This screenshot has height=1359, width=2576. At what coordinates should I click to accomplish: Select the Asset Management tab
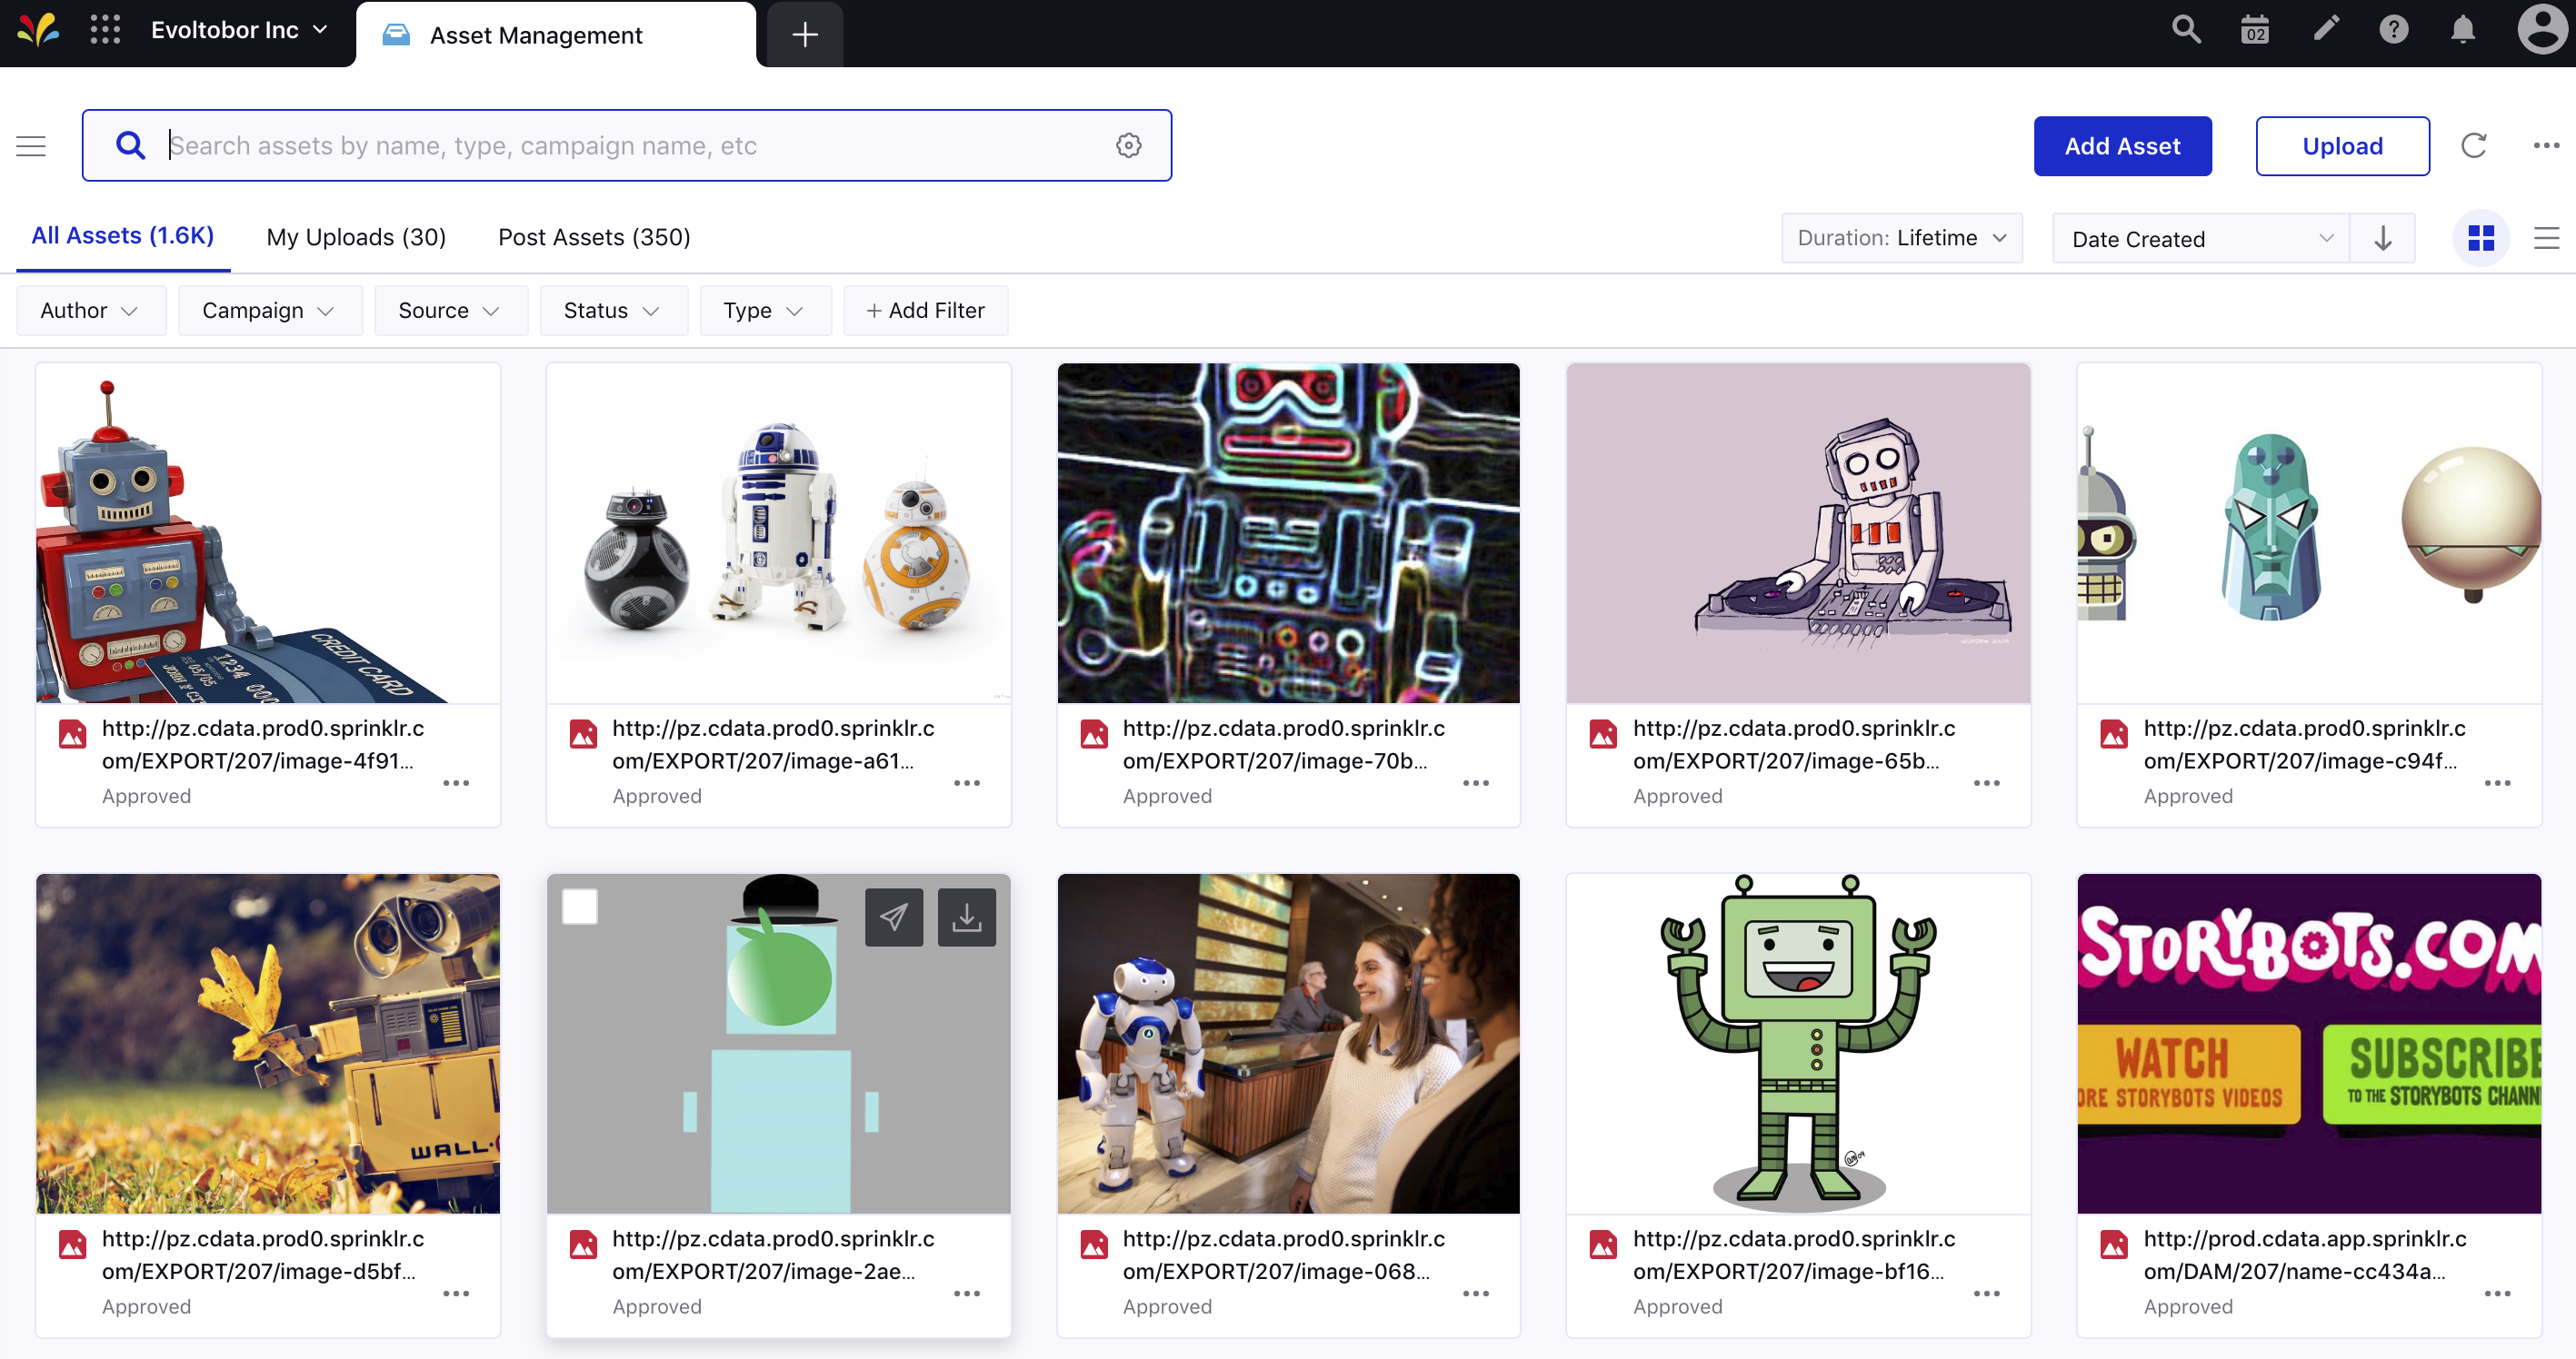(x=556, y=35)
